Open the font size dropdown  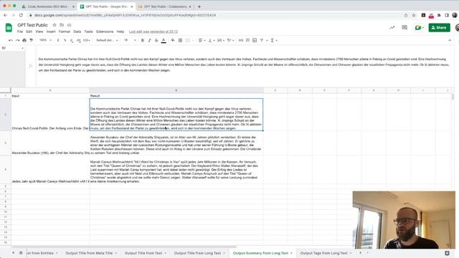[x=130, y=40]
